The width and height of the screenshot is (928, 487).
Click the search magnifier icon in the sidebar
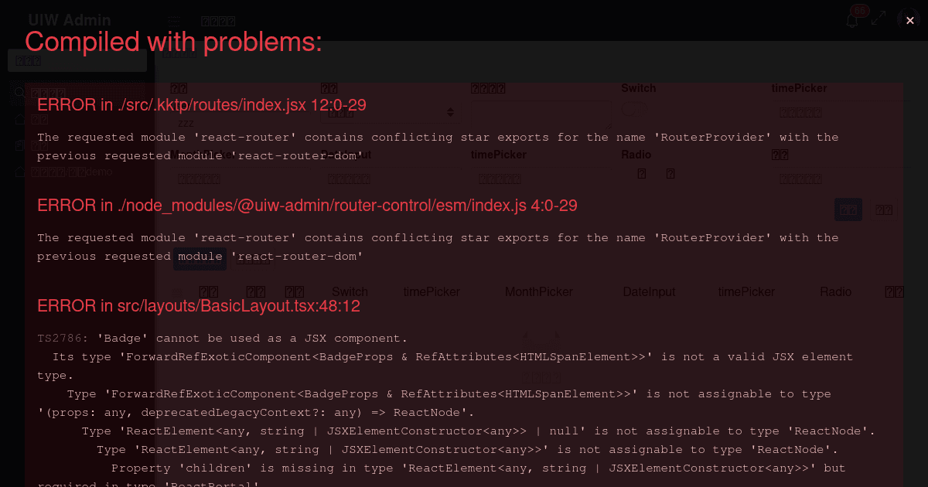tap(19, 93)
